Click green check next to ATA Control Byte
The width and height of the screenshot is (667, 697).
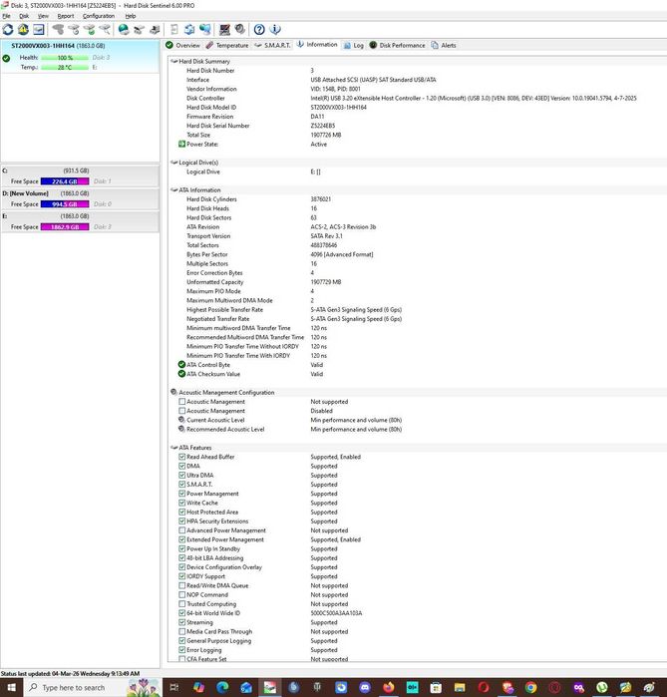click(181, 365)
